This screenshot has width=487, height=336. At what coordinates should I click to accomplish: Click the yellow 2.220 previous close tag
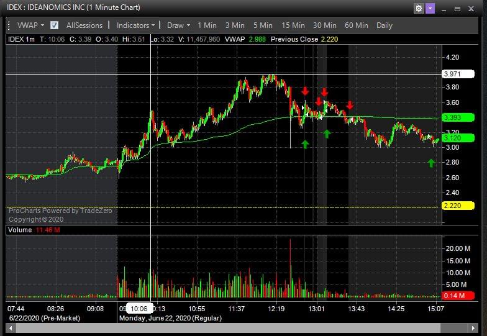tap(458, 206)
